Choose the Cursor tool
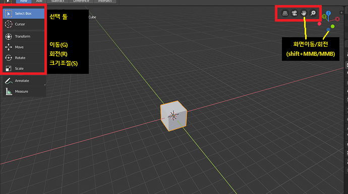The width and height of the screenshot is (348, 194). point(24,24)
